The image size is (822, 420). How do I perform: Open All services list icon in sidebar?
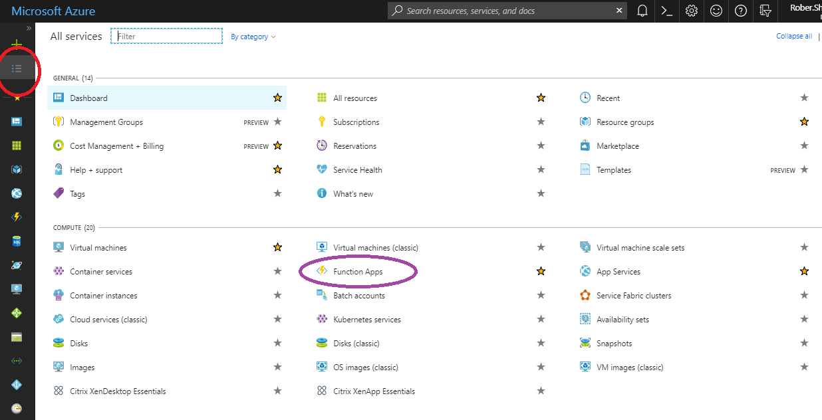17,68
